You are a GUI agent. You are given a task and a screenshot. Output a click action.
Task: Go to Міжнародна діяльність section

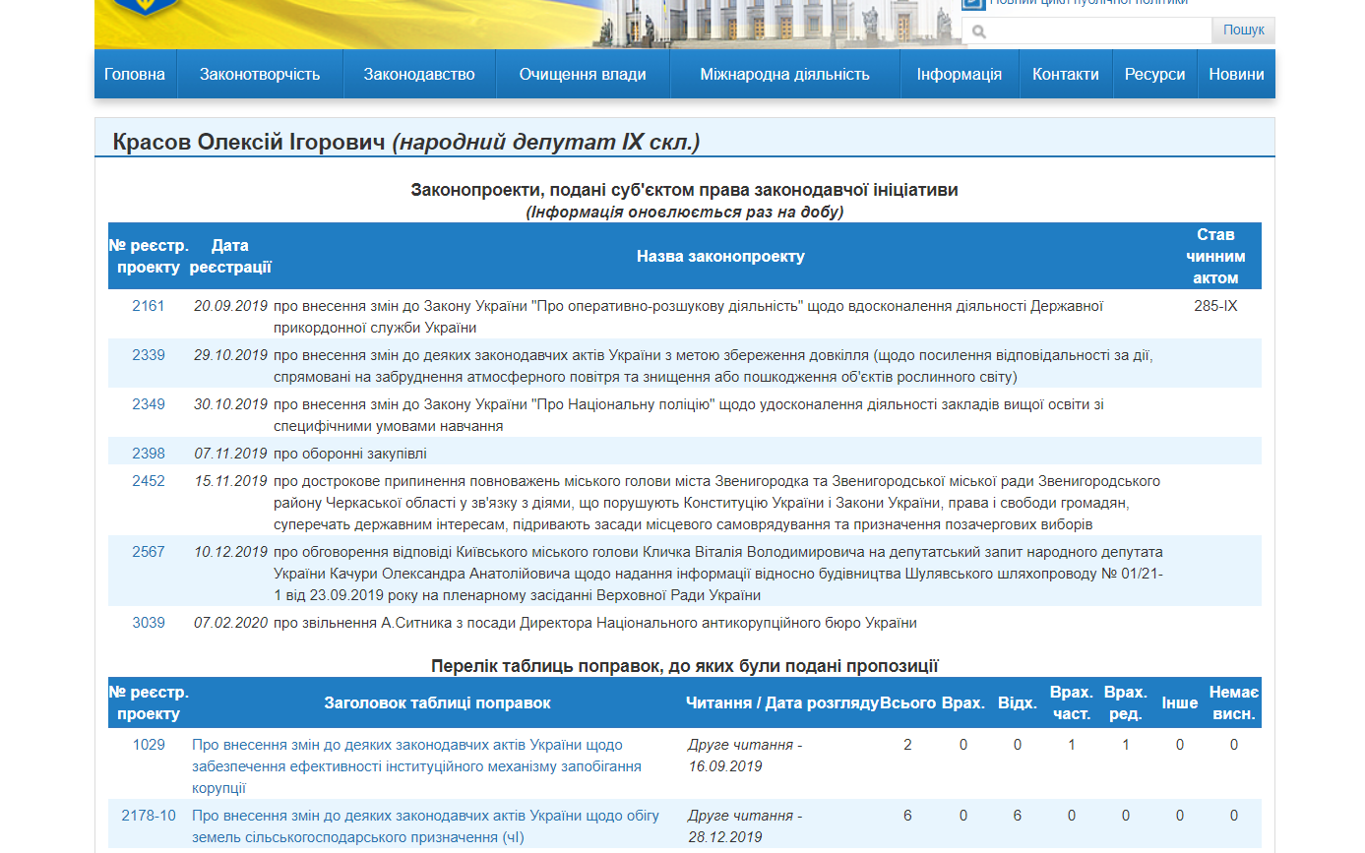point(785,75)
